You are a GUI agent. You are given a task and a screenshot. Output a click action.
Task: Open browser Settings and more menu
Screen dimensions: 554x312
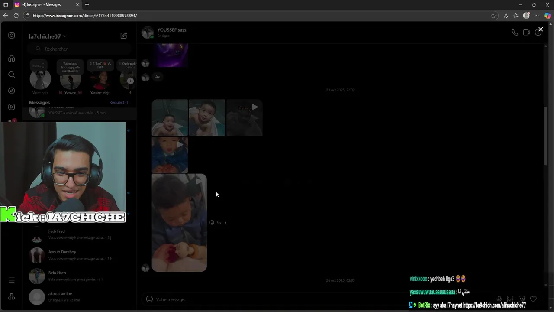pos(537,16)
